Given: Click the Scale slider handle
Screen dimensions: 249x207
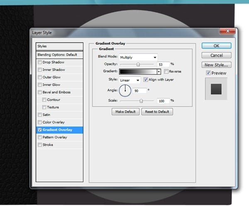Looking at the screenshot, I should pos(141,101).
